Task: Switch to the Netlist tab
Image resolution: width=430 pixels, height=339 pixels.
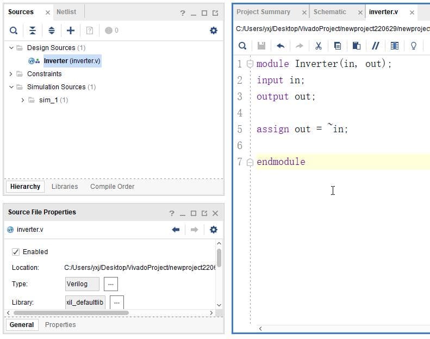Action: coord(66,12)
